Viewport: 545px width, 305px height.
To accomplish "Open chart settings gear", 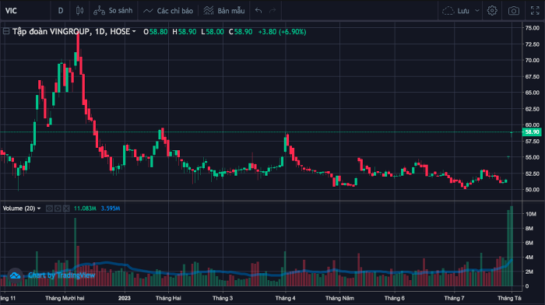I will point(492,11).
